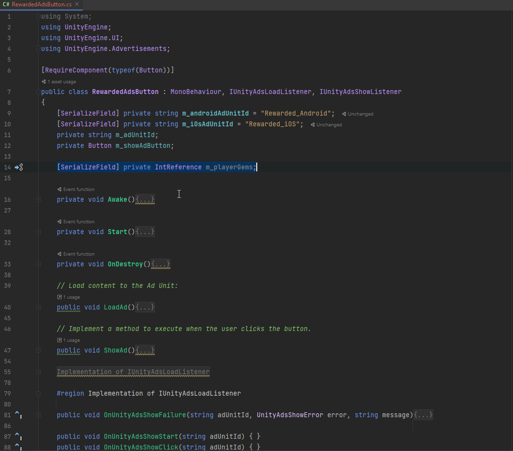Click the OnUnityAdsShowClick method name
Screen dimensions: 513x451
coord(141,447)
